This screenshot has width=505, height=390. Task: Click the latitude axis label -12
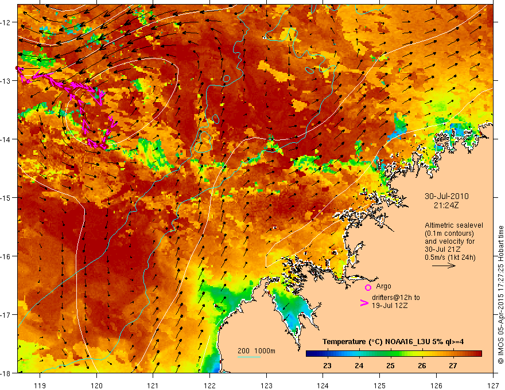coord(6,22)
